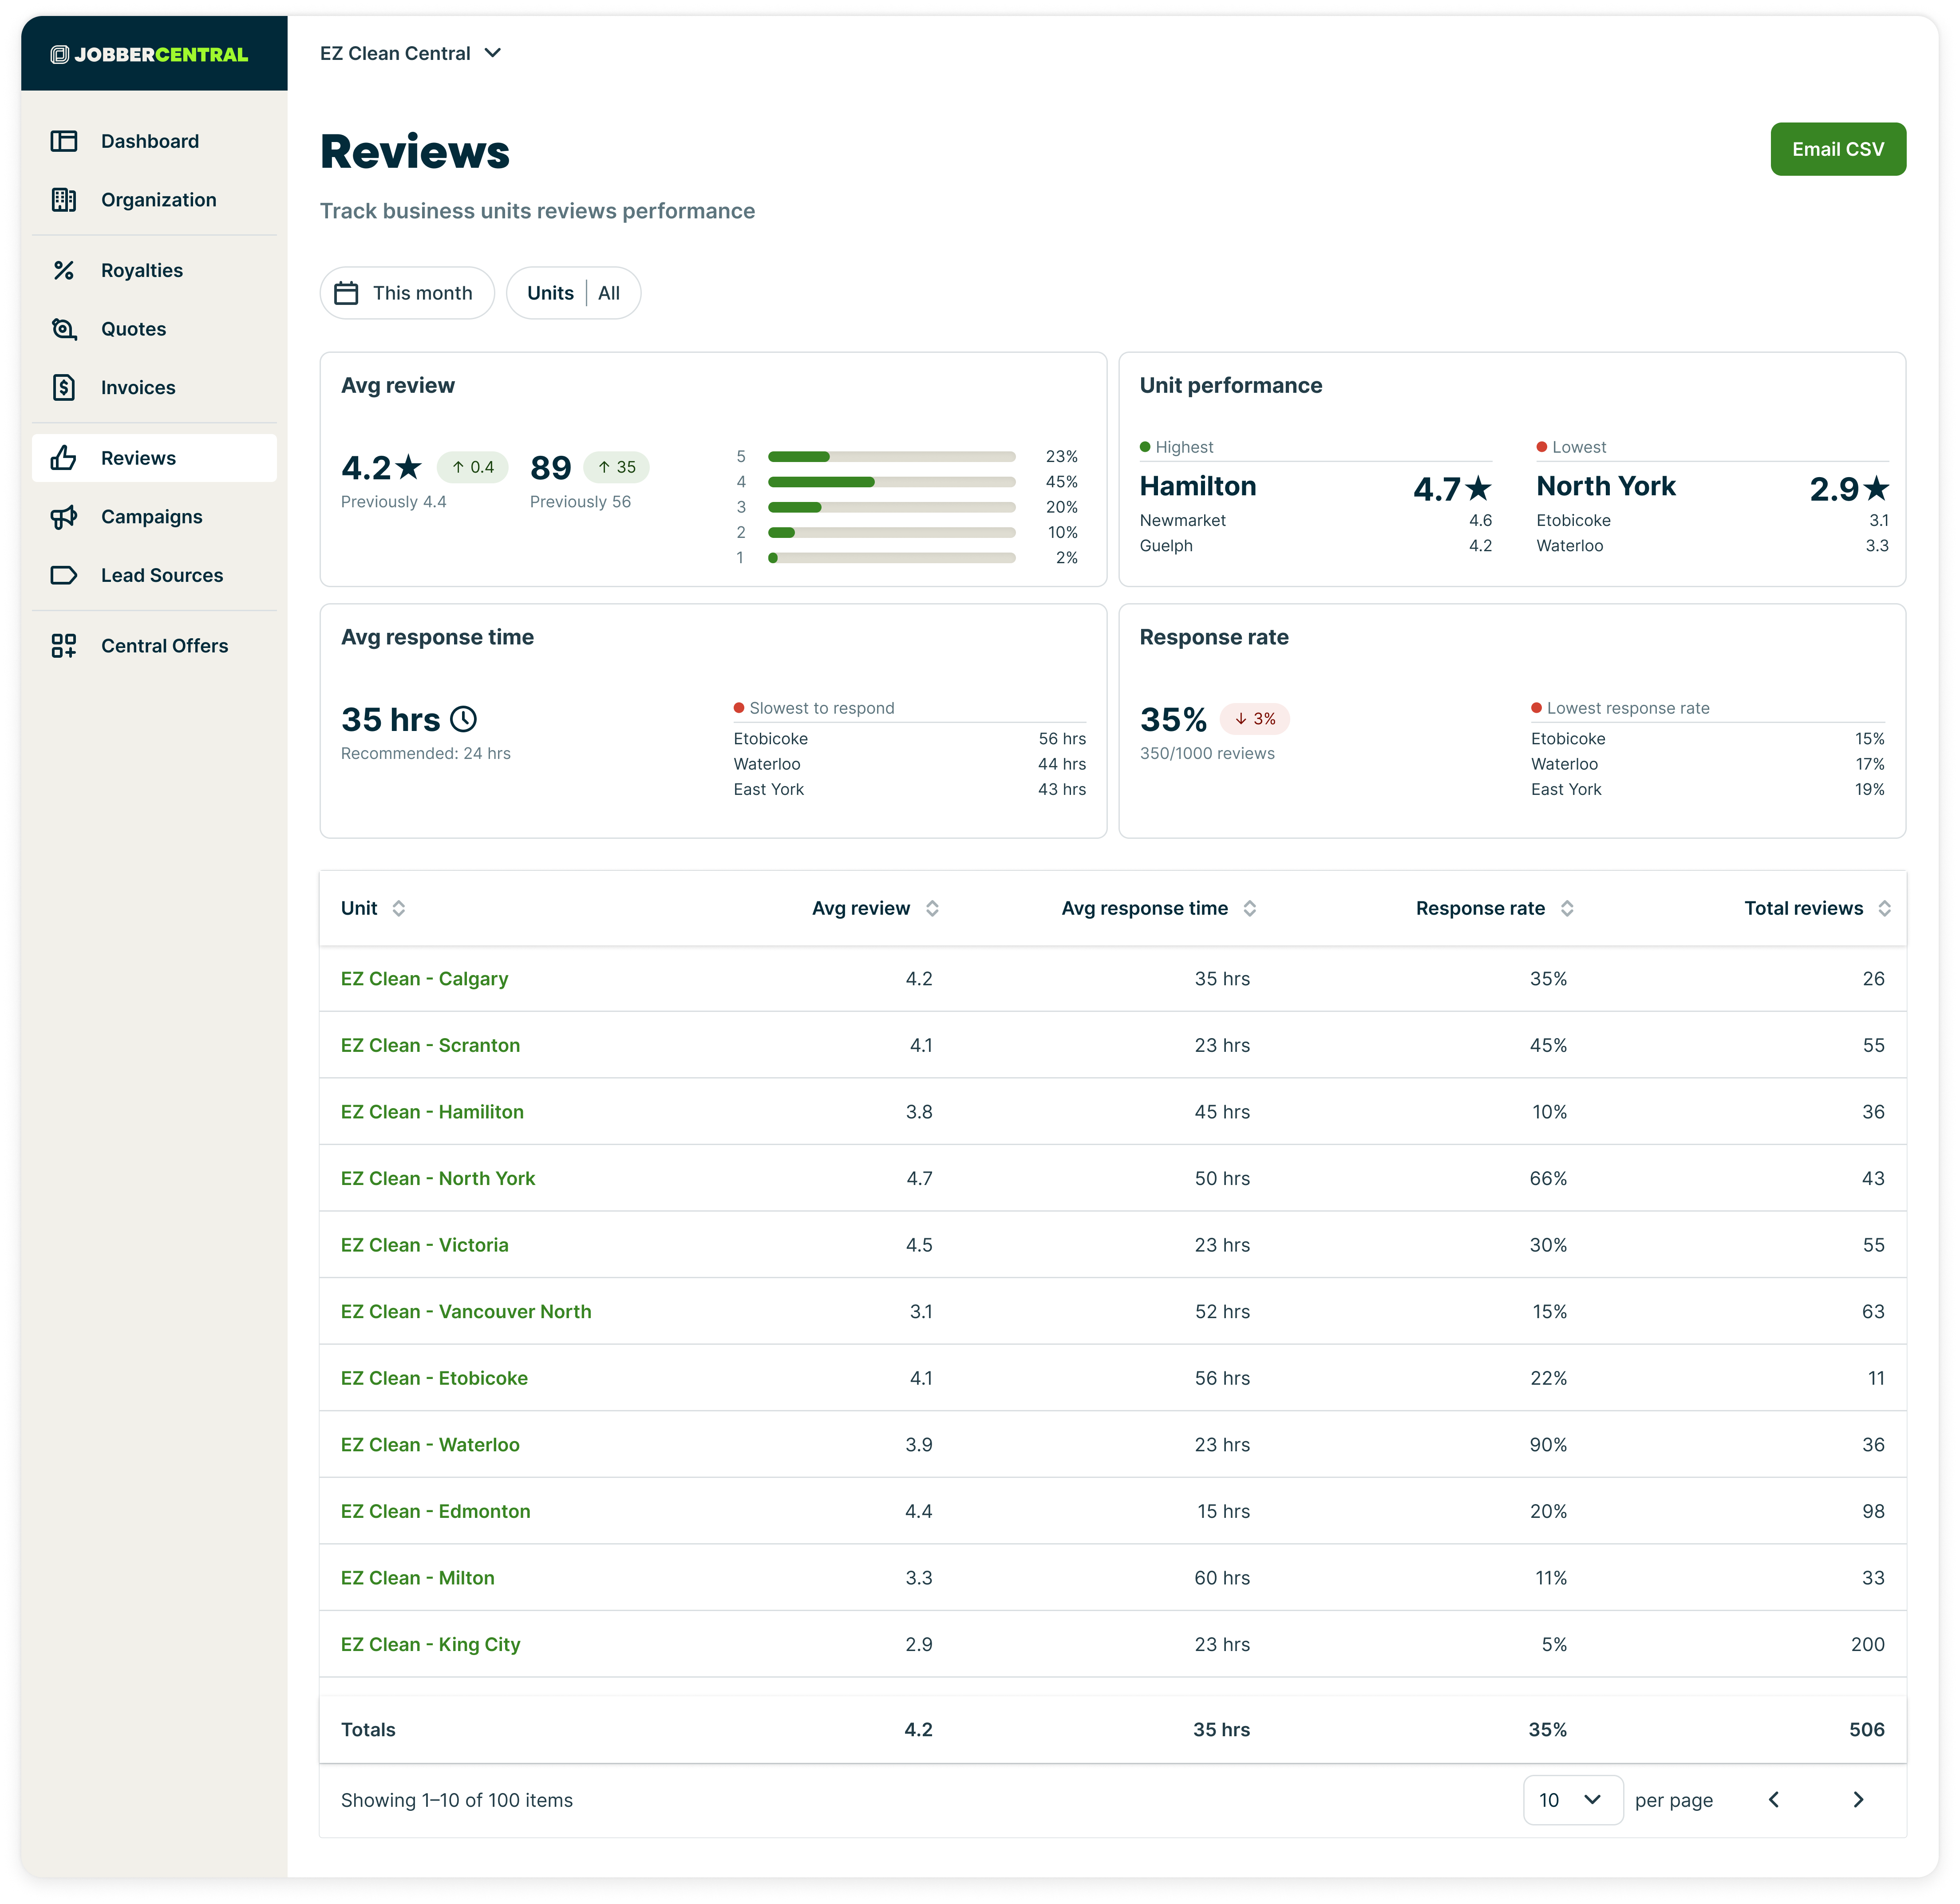Toggle sort on Avg review column
Image resolution: width=1960 pixels, height=1904 pixels.
[931, 908]
